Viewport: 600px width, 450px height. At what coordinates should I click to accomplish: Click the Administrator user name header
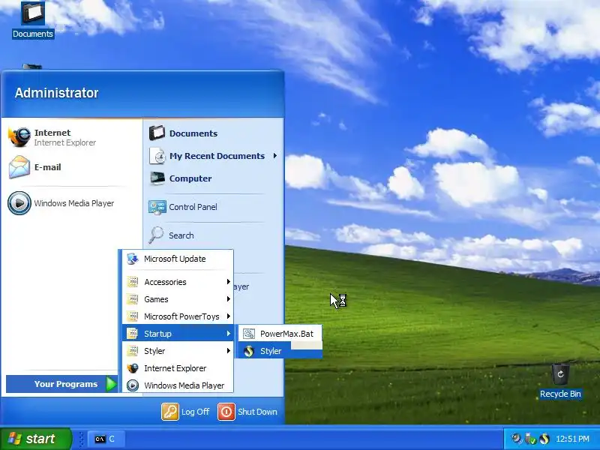click(57, 93)
